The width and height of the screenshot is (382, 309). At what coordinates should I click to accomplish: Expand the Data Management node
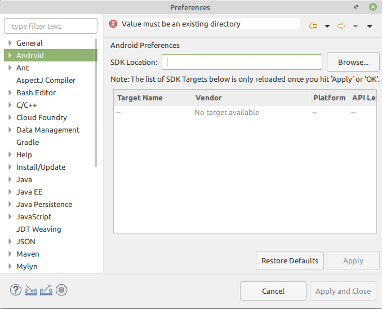(10, 130)
